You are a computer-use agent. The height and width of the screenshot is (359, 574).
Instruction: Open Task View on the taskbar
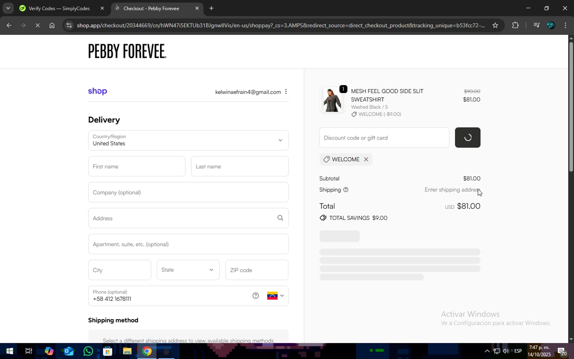coord(29,351)
